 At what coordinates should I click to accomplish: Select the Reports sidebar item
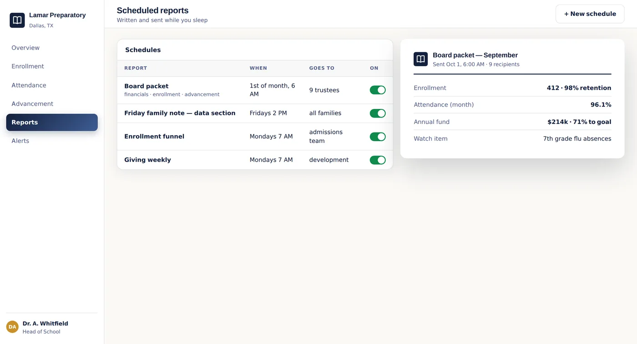[x=52, y=122]
